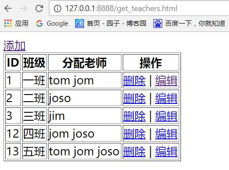This screenshot has height=170, width=229.
Task: Edit the 三班 row via 编辑
Action: (166, 116)
